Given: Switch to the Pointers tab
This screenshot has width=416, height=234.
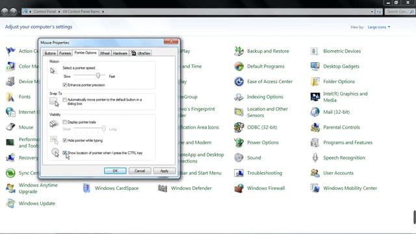Looking at the screenshot, I should point(65,53).
